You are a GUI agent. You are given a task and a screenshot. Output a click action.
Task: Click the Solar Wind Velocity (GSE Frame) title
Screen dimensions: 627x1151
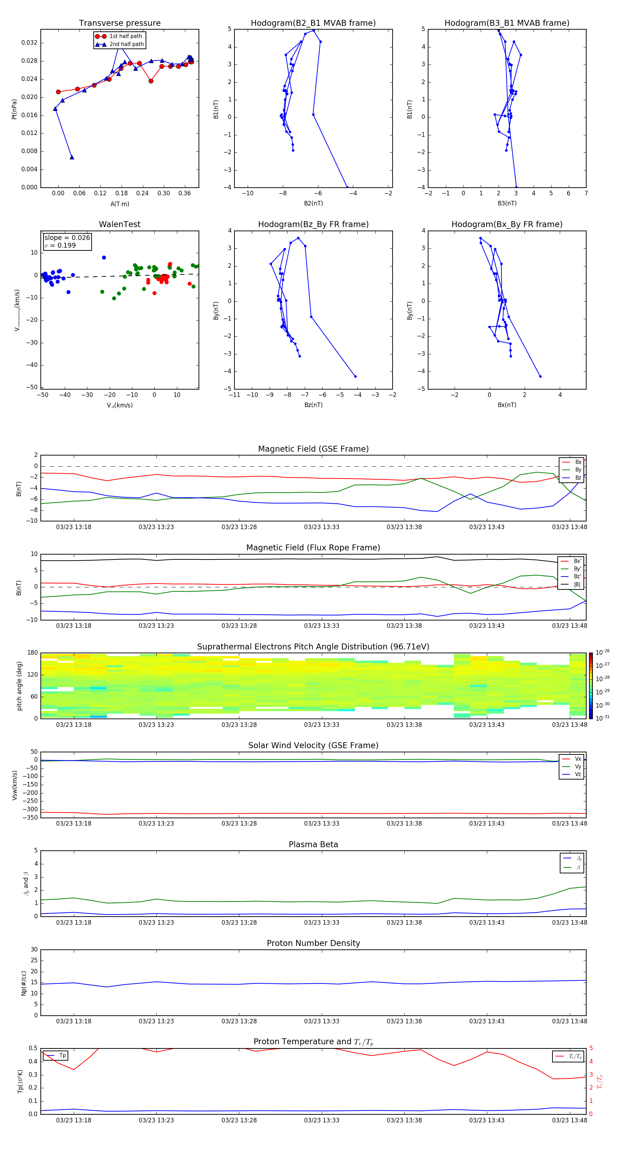pos(313,745)
